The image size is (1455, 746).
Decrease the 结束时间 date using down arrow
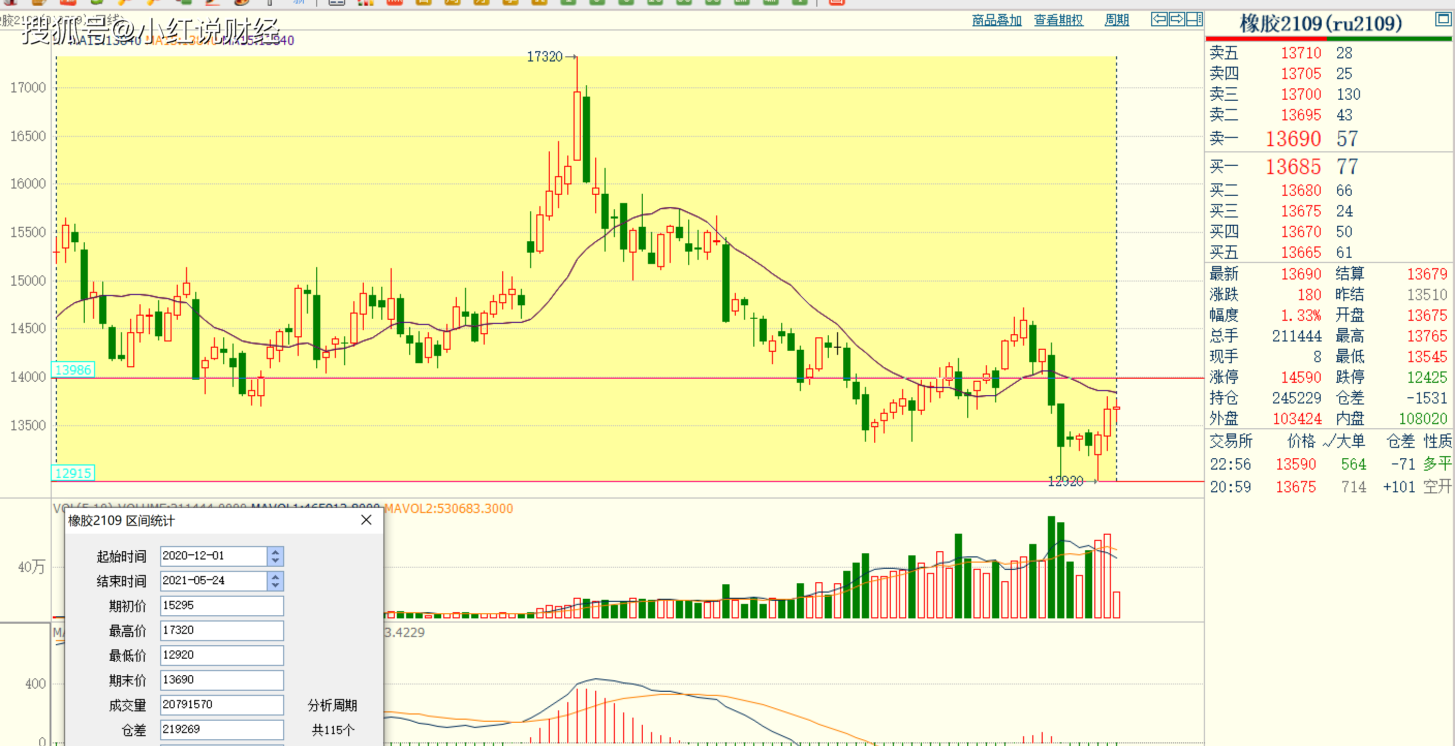coord(275,585)
